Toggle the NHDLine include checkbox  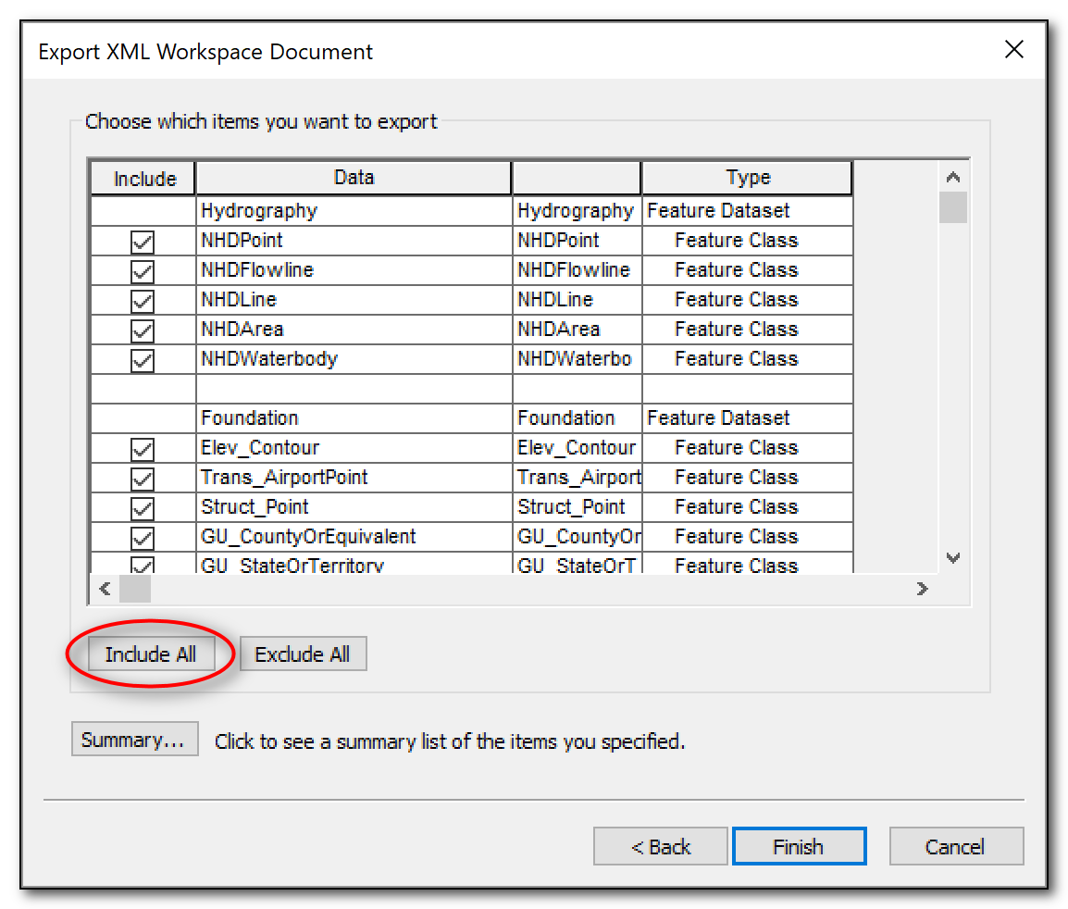142,299
